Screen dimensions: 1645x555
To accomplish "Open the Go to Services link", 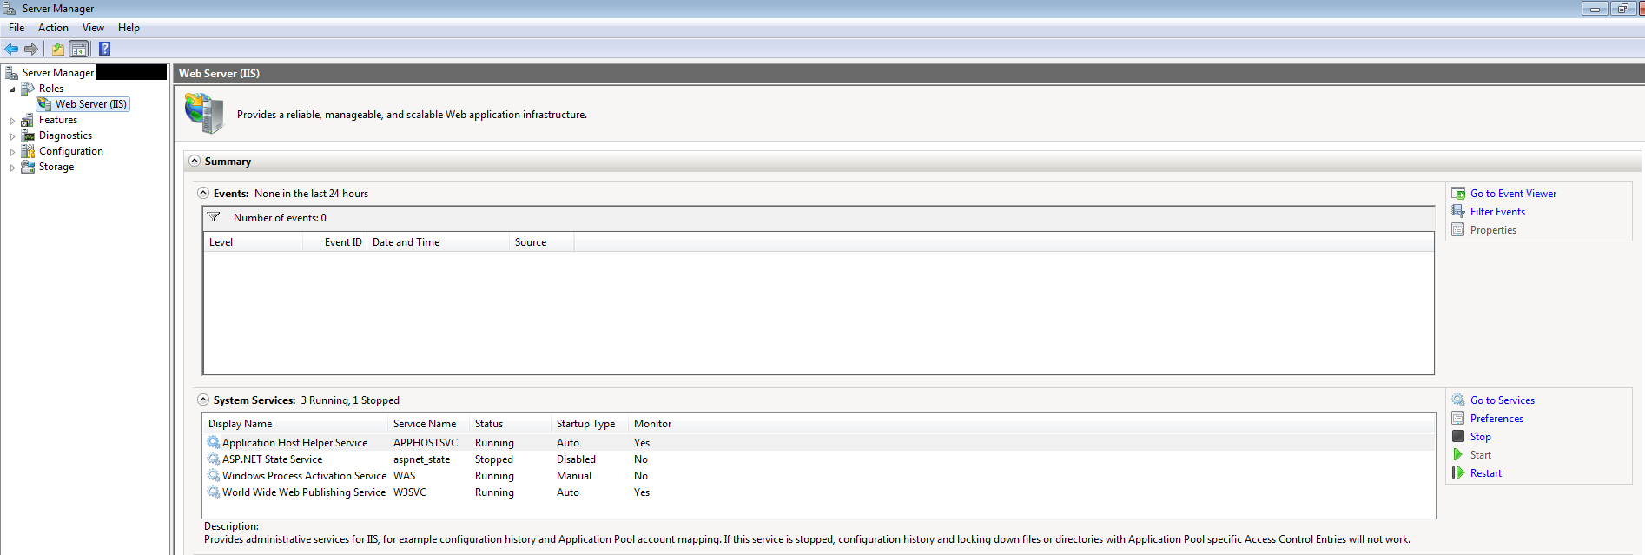I will [1503, 400].
